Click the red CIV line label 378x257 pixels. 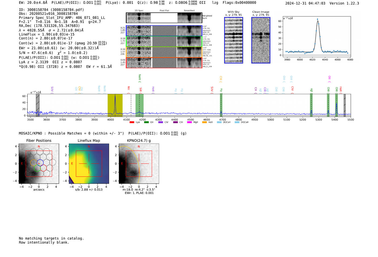pyautogui.click(x=292, y=90)
